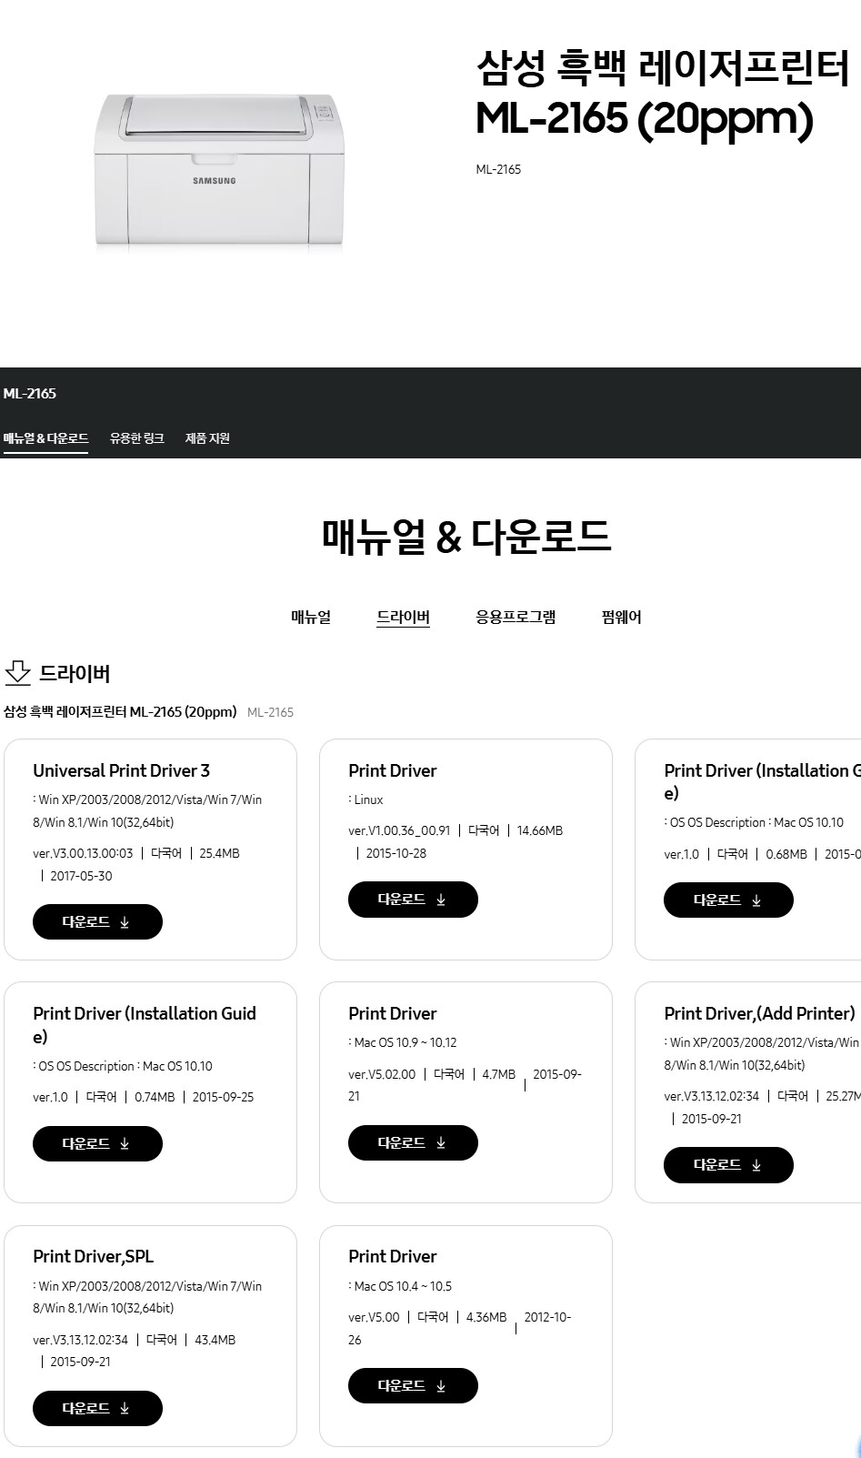
Task: Click version text ver.V5.00
Action: point(374,1317)
